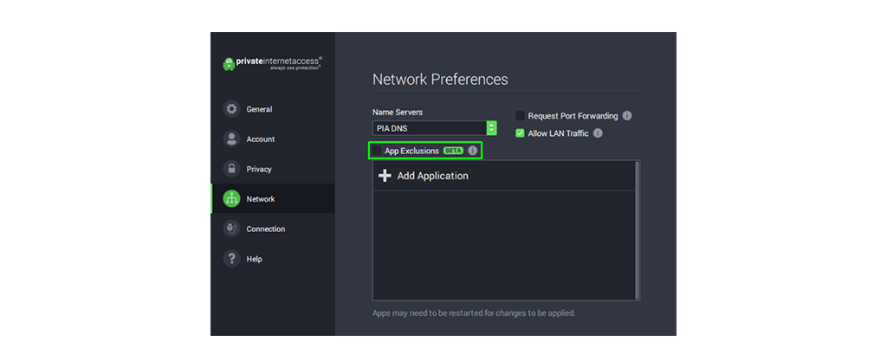Click info icon beside Allow LAN Traffic

[598, 133]
